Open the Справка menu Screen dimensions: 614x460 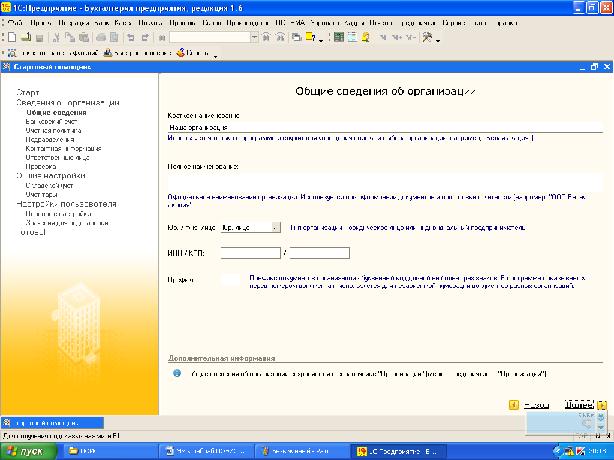[x=504, y=23]
